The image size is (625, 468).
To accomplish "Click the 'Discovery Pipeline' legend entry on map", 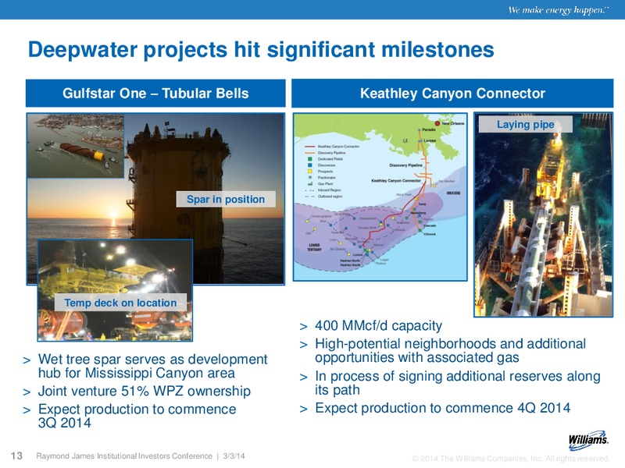I will coord(325,153).
